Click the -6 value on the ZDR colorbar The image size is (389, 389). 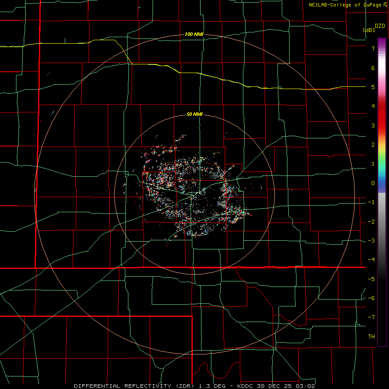371,298
